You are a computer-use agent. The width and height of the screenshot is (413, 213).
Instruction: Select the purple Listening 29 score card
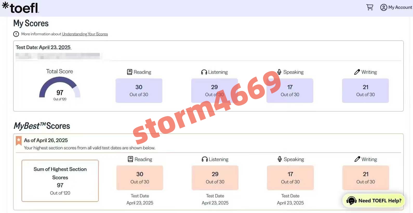(215, 90)
